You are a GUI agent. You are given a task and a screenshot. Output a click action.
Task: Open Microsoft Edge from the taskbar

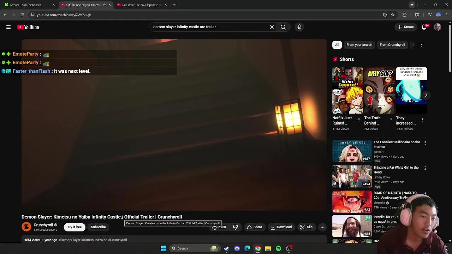tap(247, 248)
